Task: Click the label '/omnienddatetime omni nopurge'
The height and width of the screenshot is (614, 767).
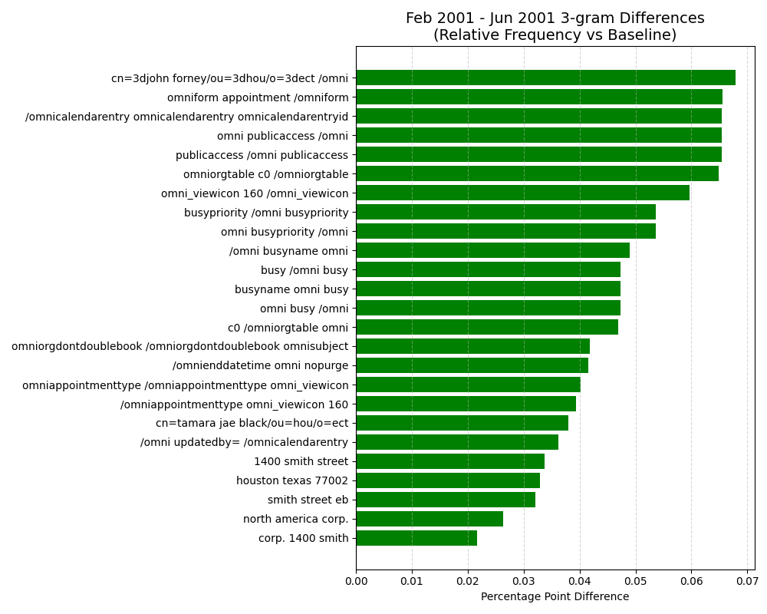Action: click(260, 365)
